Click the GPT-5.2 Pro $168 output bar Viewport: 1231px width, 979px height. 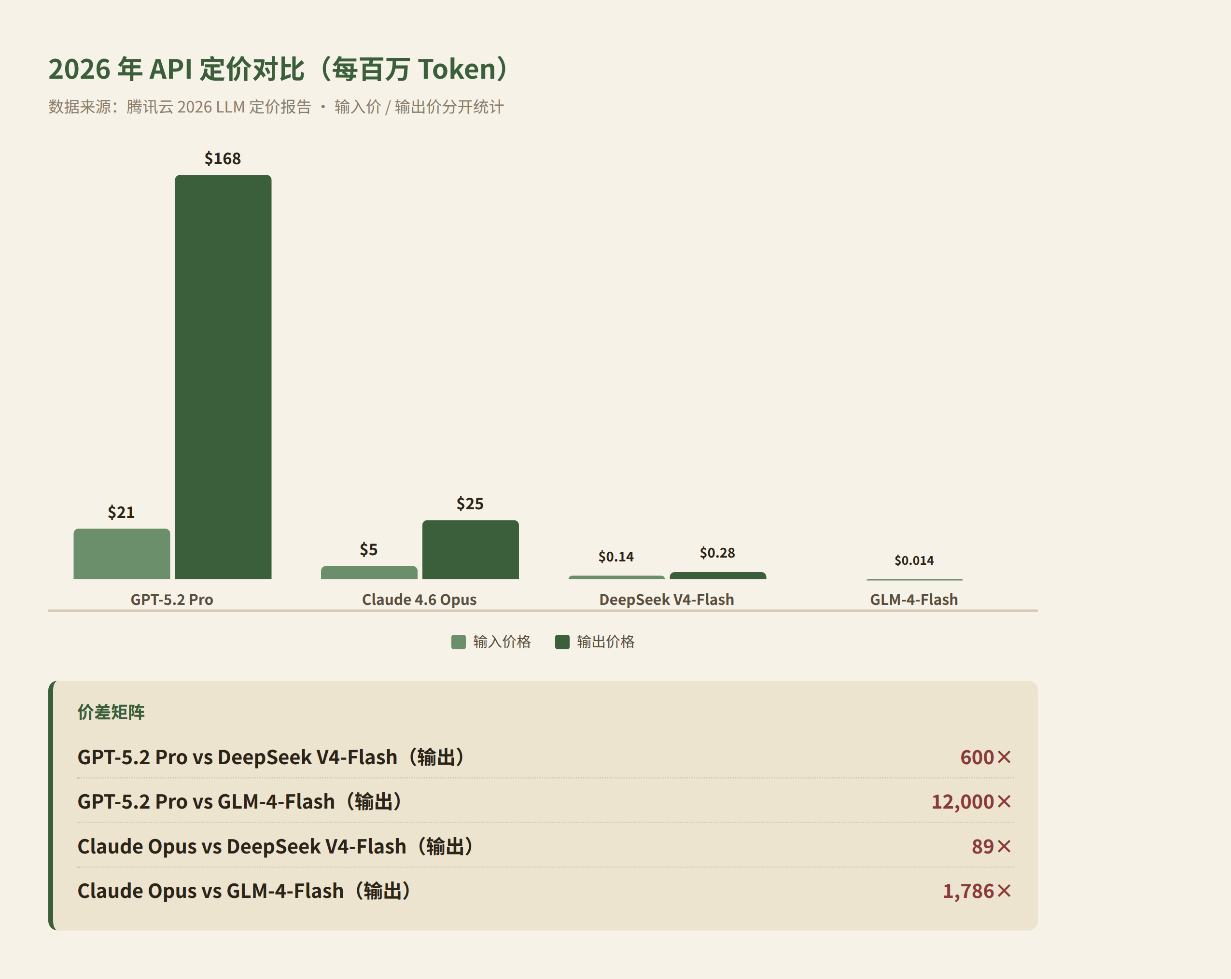(x=223, y=377)
